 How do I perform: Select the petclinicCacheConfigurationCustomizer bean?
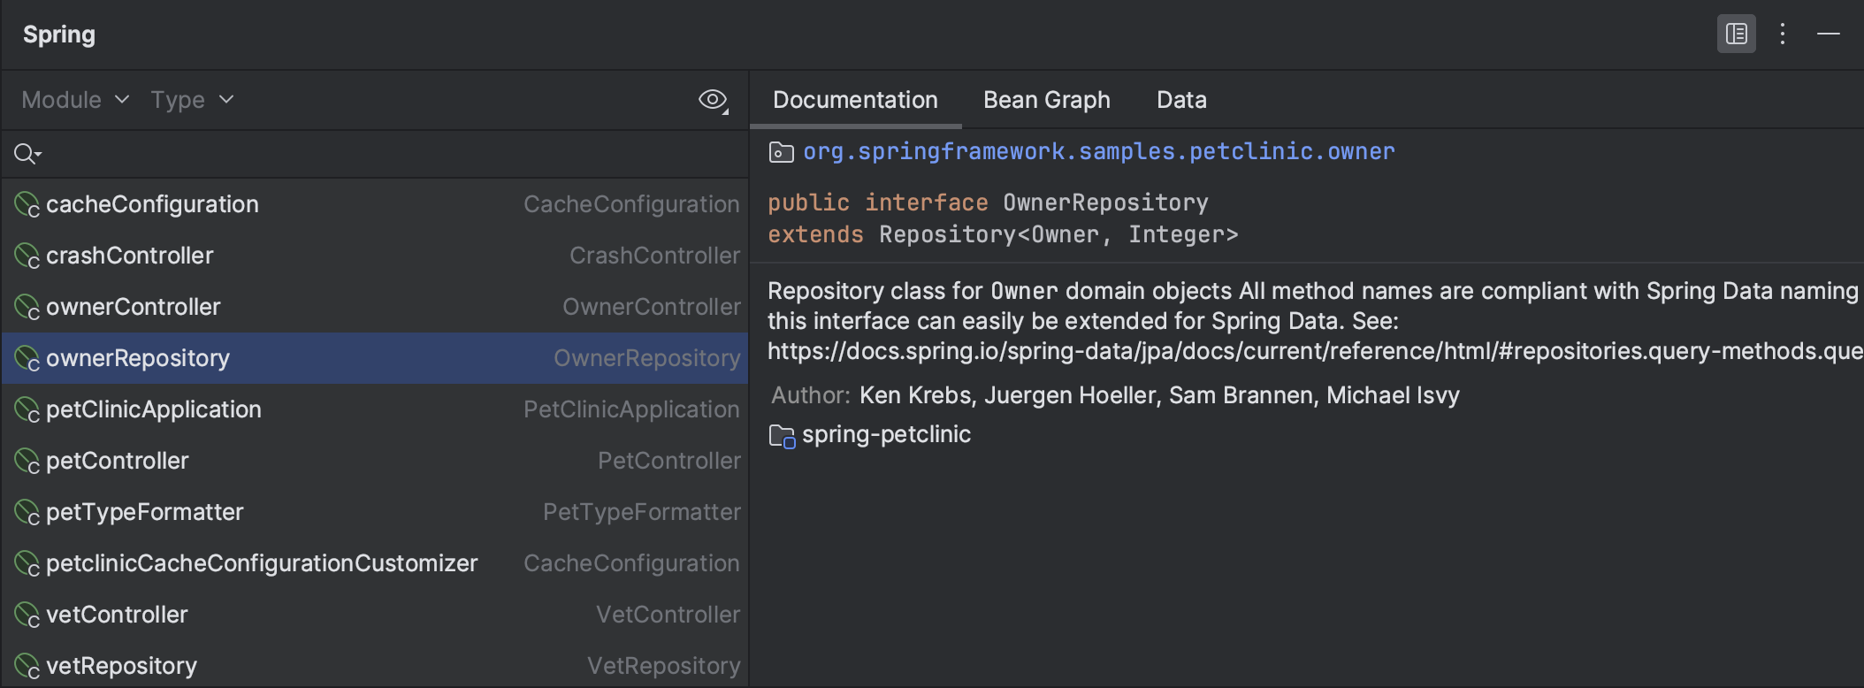262,563
